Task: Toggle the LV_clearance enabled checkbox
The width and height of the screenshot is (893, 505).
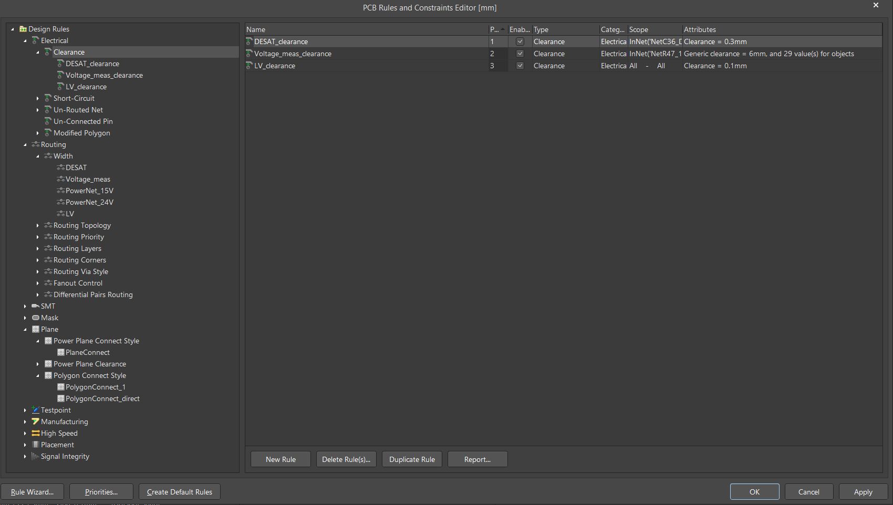Action: 520,66
